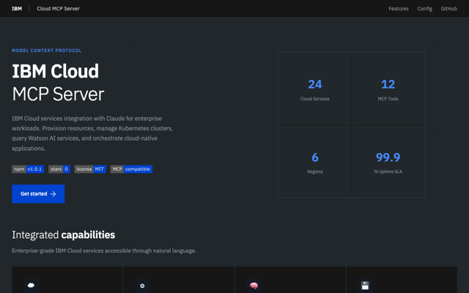Go to Features nav link
469x293 pixels.
click(x=399, y=9)
